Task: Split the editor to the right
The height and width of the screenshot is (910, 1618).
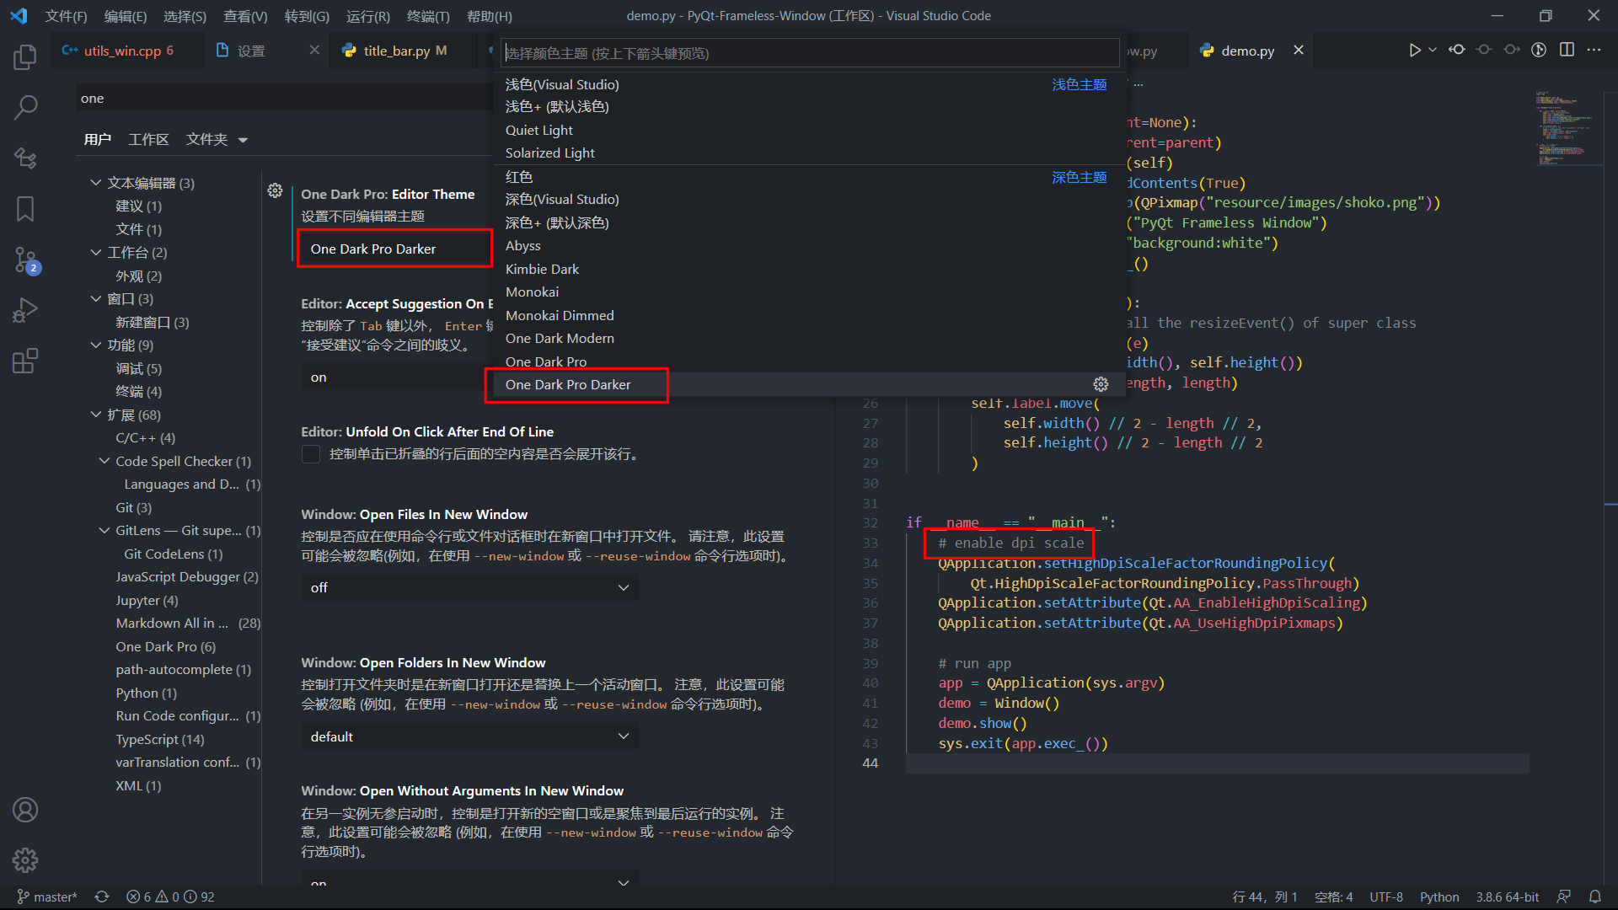Action: pyautogui.click(x=1567, y=51)
